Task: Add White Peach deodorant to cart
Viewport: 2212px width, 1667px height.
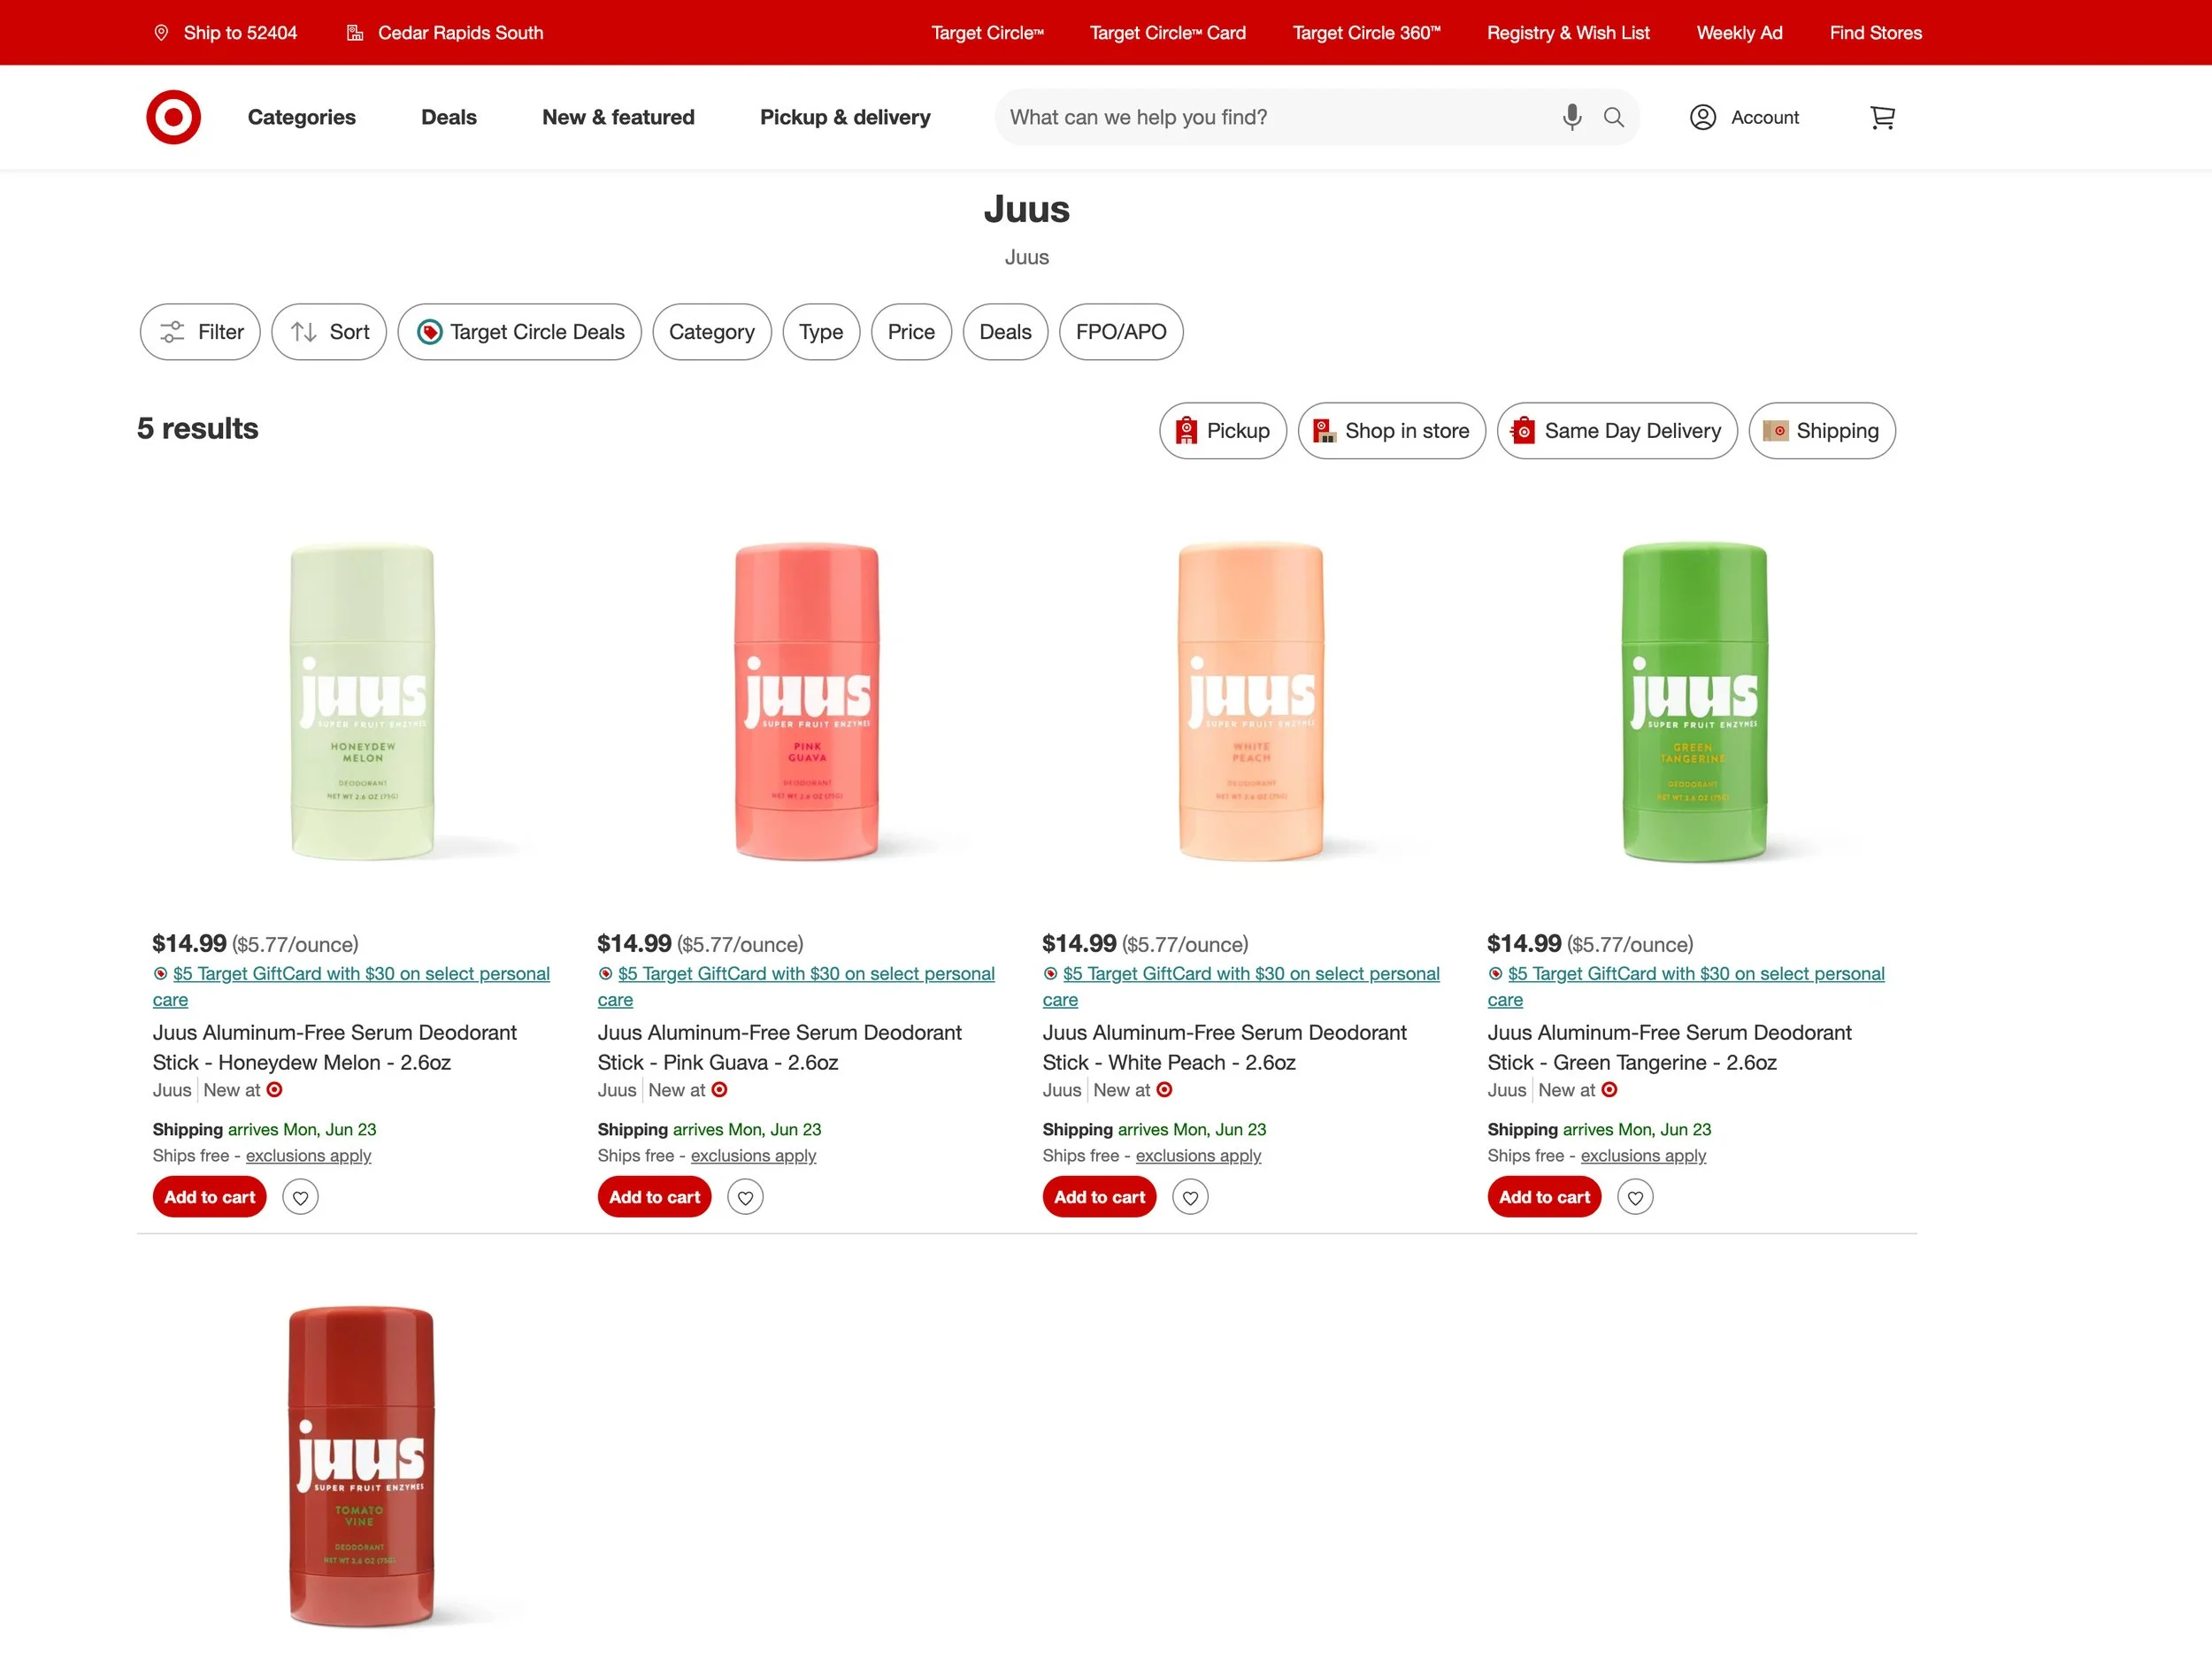Action: 1098,1197
